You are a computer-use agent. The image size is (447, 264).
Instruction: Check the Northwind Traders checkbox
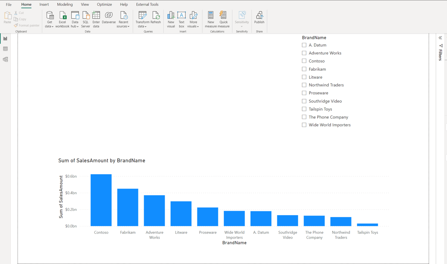[304, 85]
